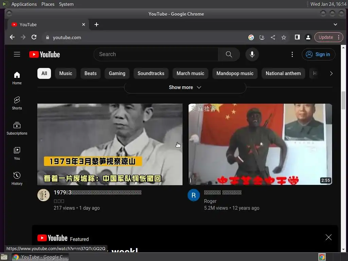
Task: Click the search magnifier button
Action: (x=229, y=54)
